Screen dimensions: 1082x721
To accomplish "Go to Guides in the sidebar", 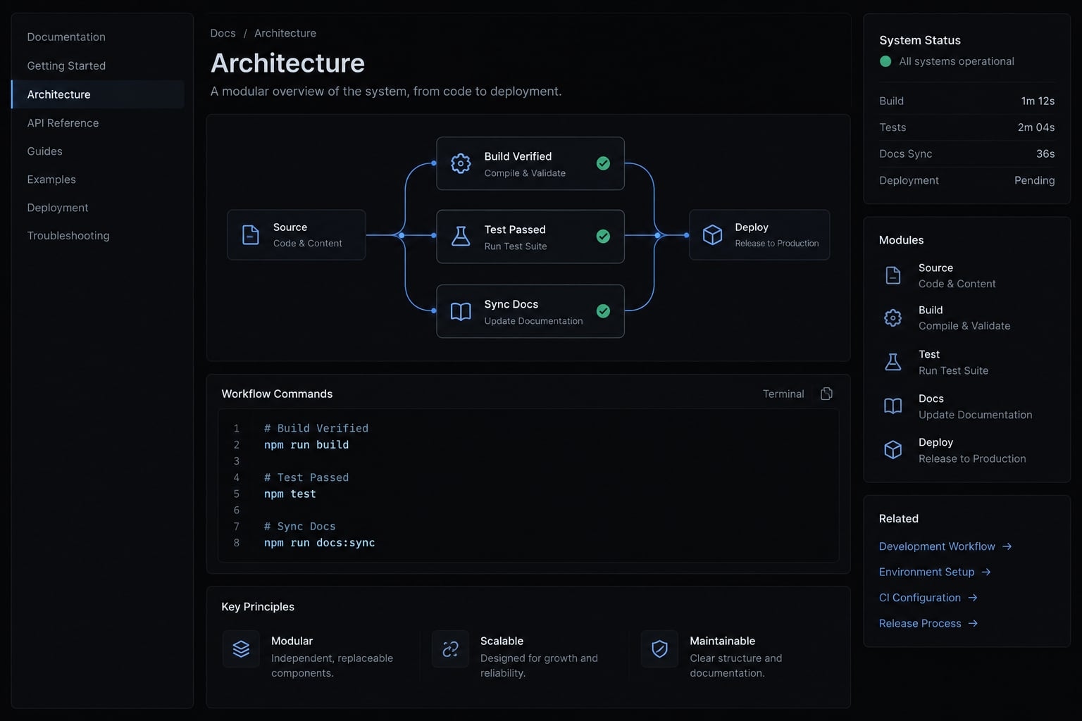I will [44, 151].
